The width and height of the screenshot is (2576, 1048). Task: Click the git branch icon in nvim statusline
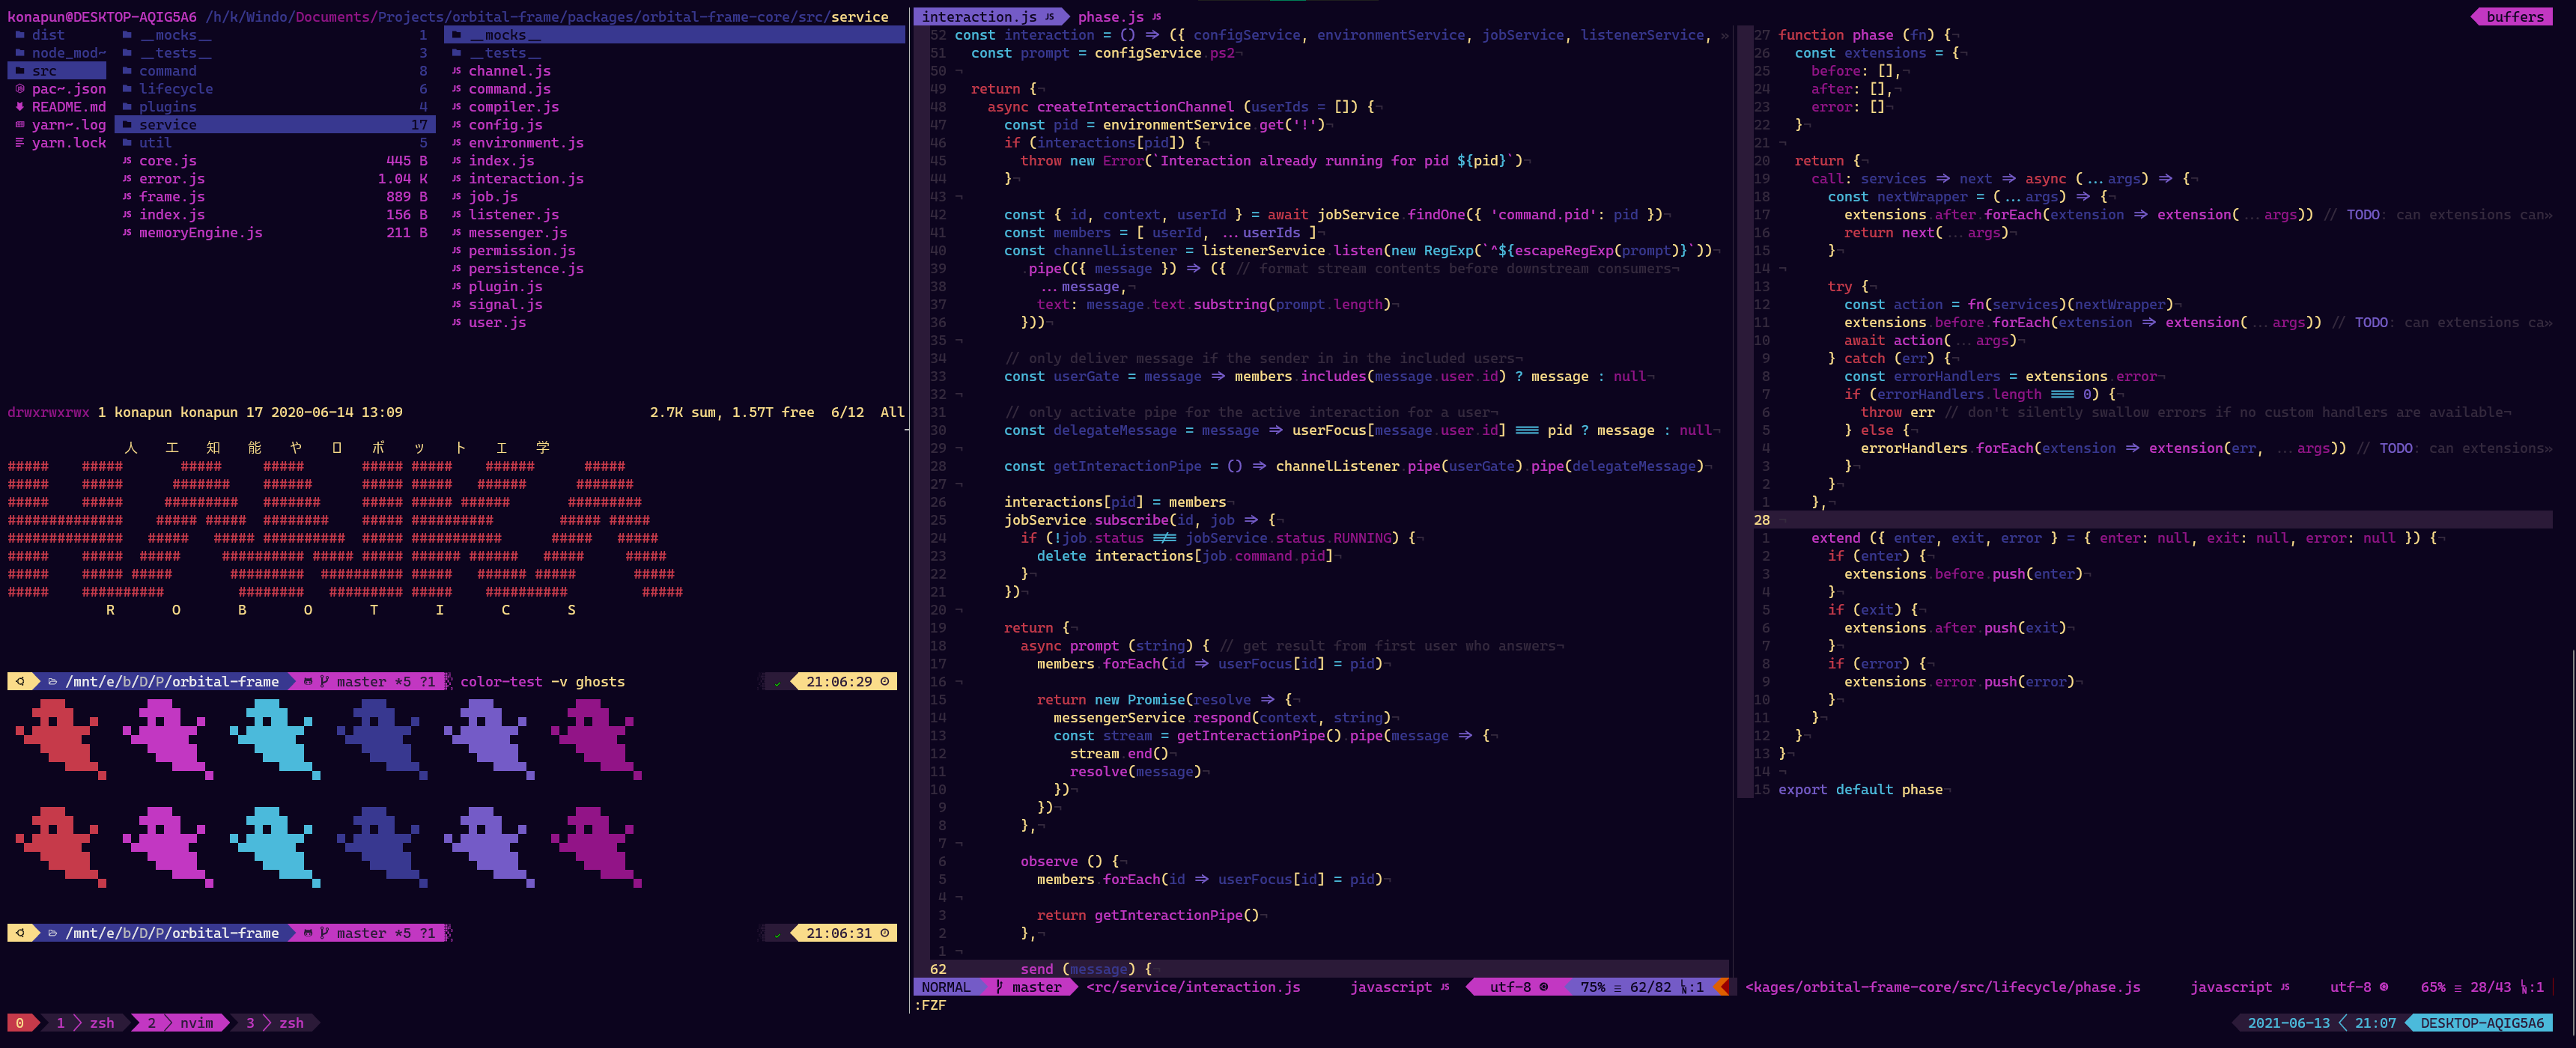1000,987
